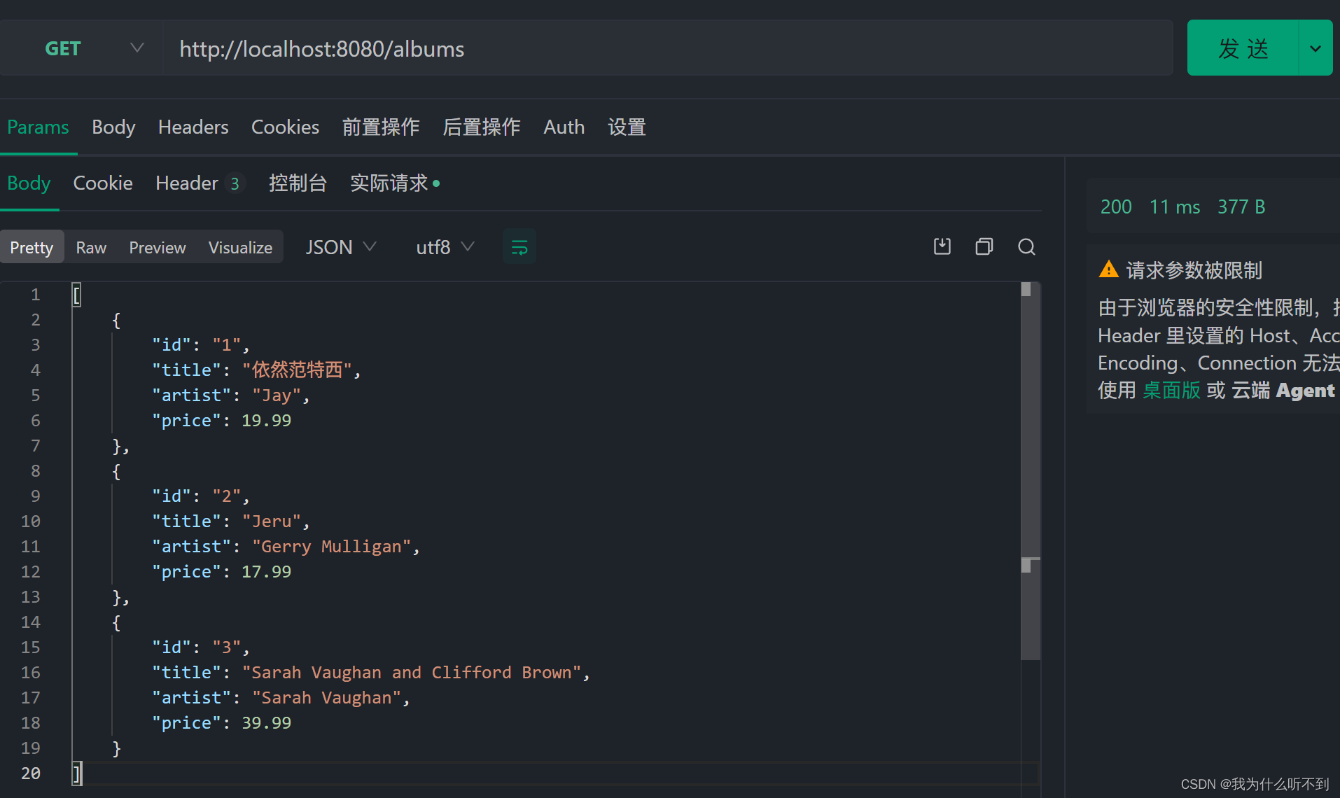This screenshot has width=1340, height=798.
Task: Select Visualize view mode
Action: click(240, 247)
